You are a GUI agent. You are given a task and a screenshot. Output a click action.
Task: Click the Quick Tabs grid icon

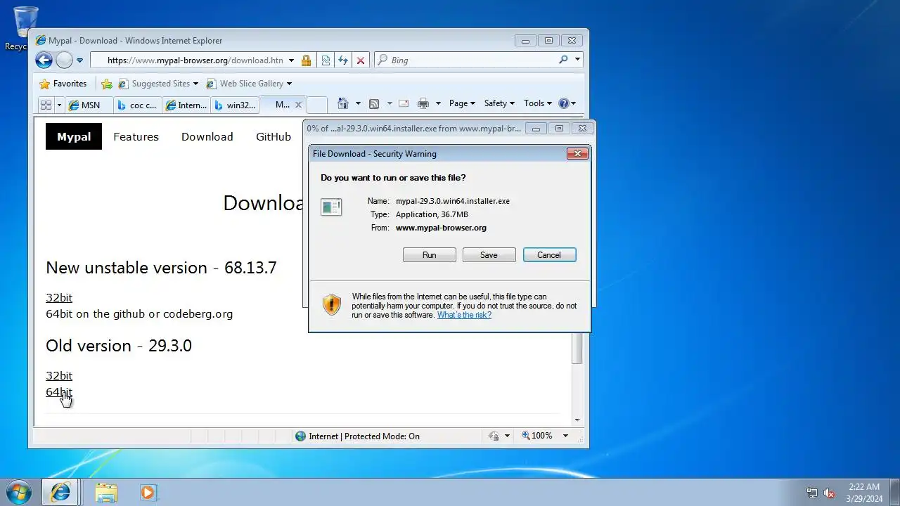(x=46, y=105)
